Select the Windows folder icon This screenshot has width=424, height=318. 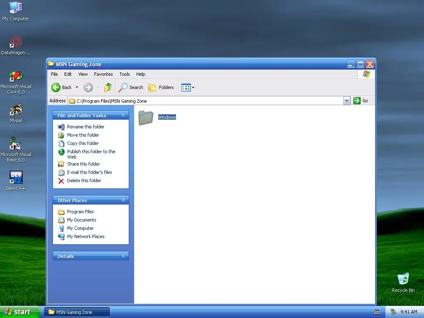146,118
